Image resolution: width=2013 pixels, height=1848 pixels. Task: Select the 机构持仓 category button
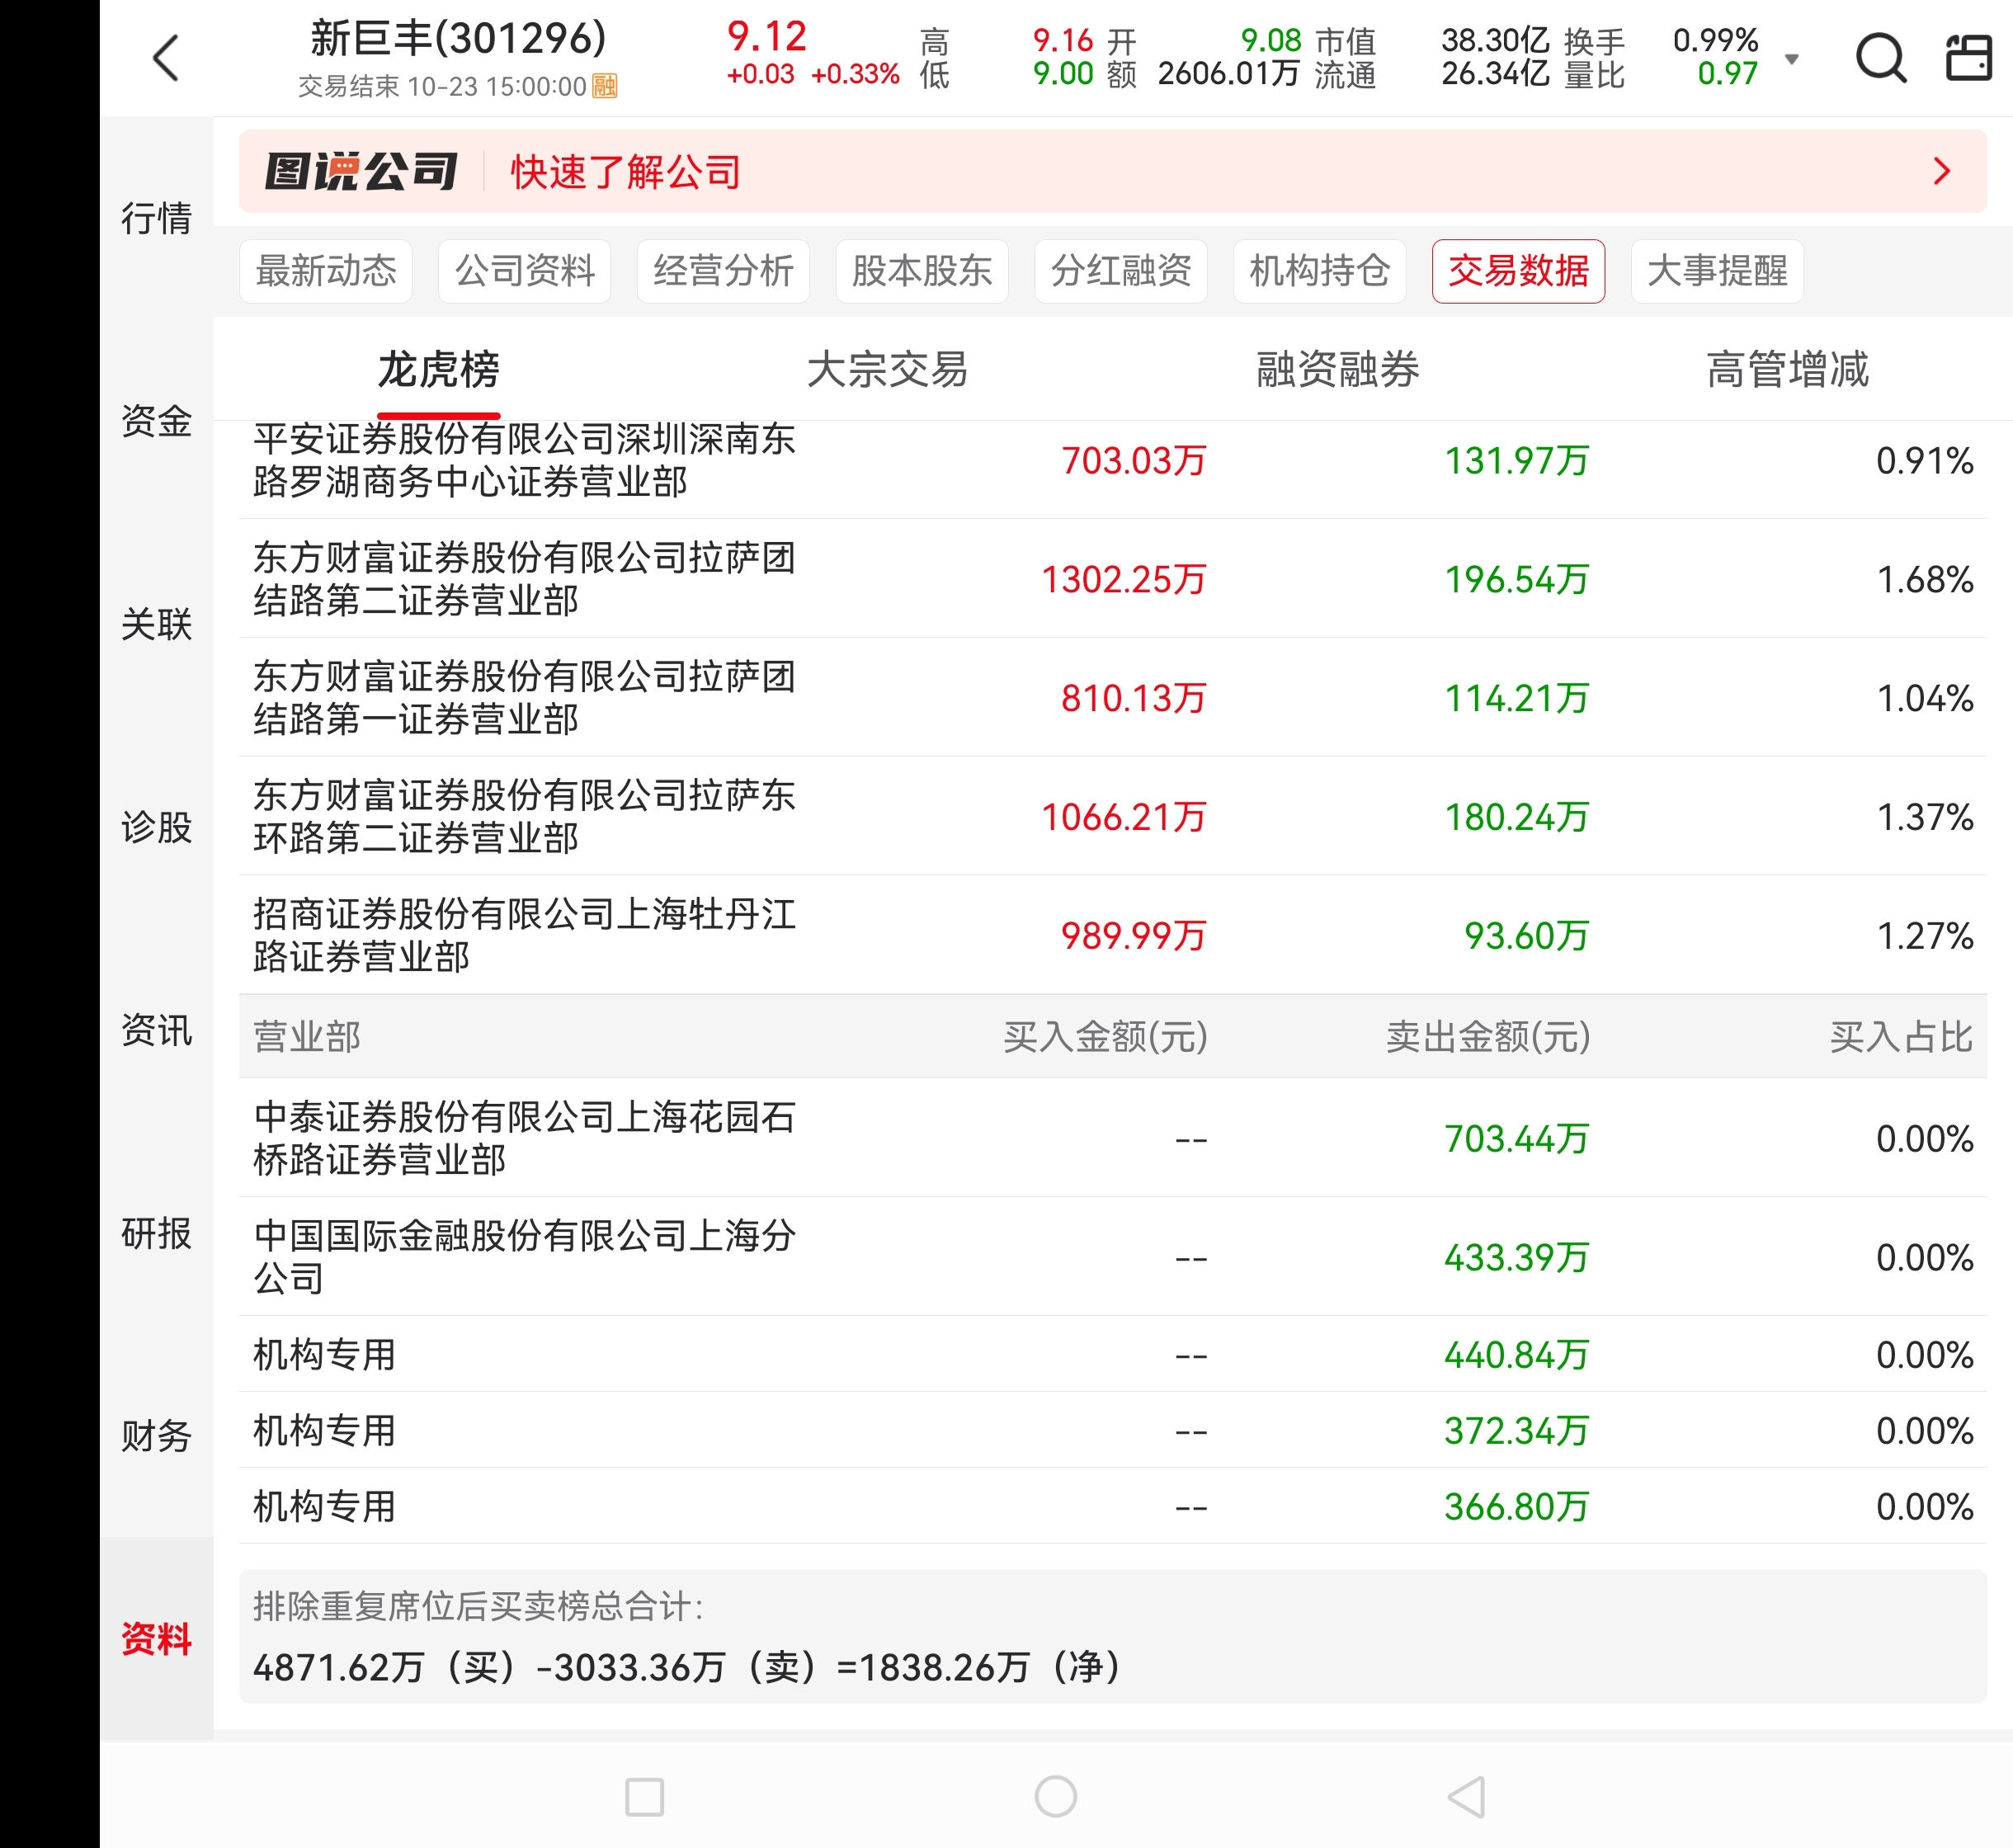(1318, 271)
